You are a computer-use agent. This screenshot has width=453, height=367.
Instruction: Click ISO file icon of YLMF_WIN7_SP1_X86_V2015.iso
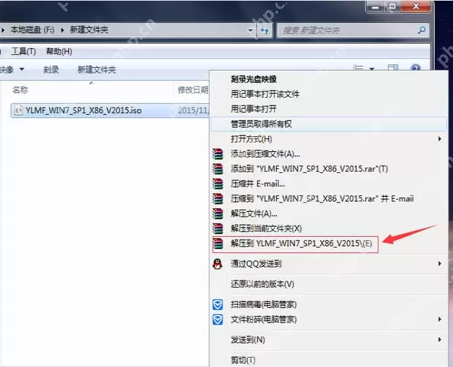point(18,110)
